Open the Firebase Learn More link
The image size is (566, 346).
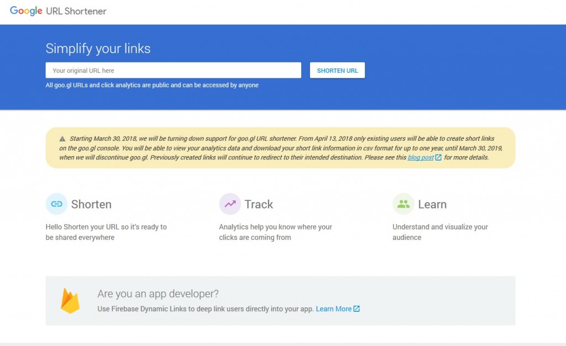(333, 309)
